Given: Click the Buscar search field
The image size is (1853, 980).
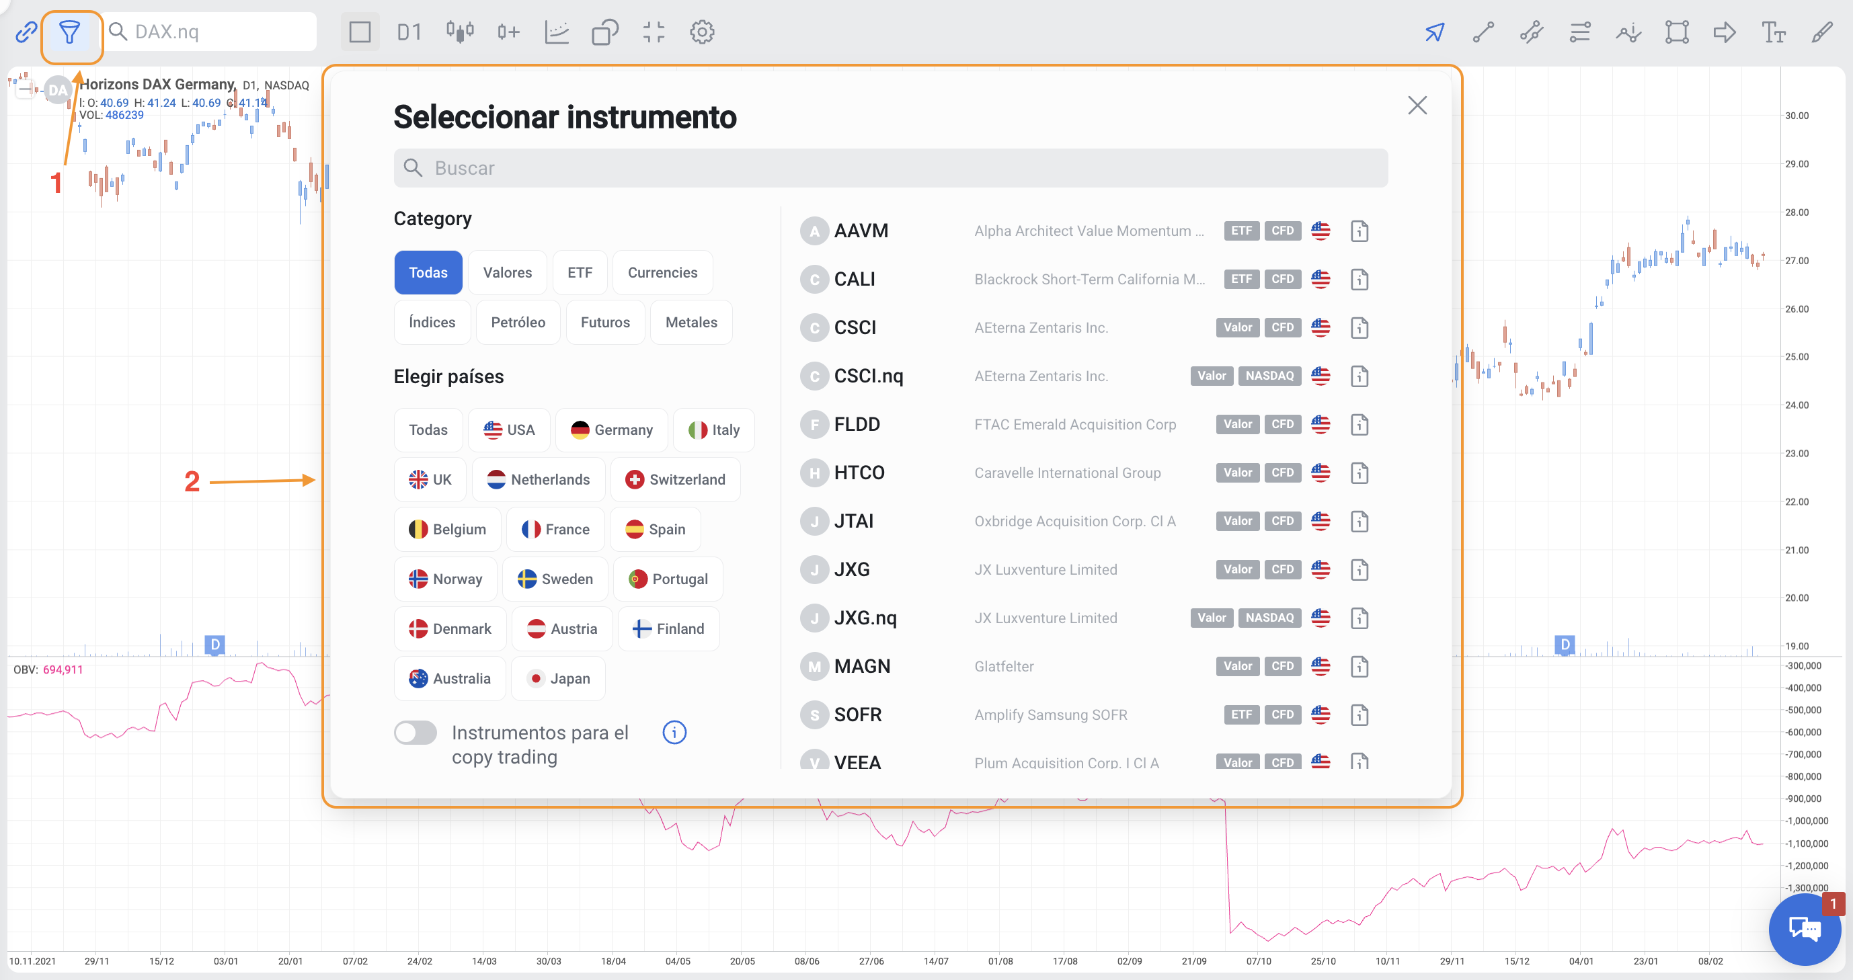Looking at the screenshot, I should 890,168.
